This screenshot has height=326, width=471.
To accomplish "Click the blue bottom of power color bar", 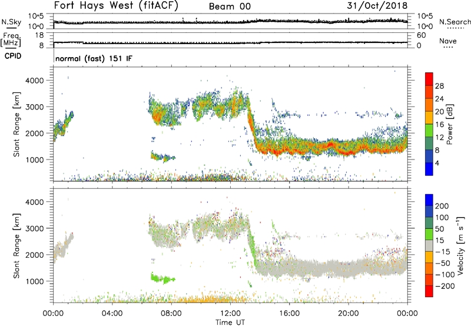I will [x=429, y=169].
